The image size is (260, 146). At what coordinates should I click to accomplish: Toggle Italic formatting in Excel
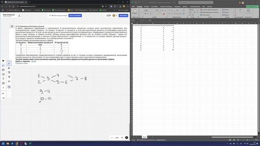tap(148, 14)
